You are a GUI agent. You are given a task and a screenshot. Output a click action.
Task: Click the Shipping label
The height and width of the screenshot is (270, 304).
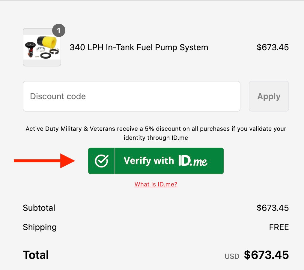(x=40, y=227)
